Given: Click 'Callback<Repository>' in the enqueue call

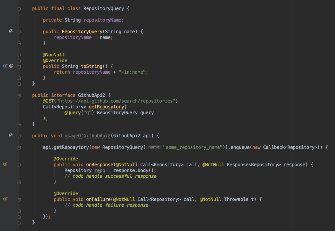Looking at the screenshot, I should (290, 147).
